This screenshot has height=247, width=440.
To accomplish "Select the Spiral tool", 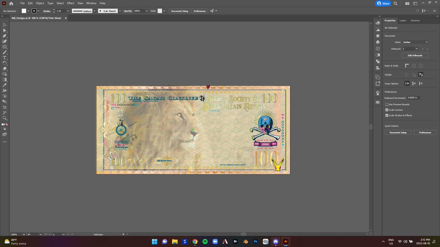I will point(5,96).
